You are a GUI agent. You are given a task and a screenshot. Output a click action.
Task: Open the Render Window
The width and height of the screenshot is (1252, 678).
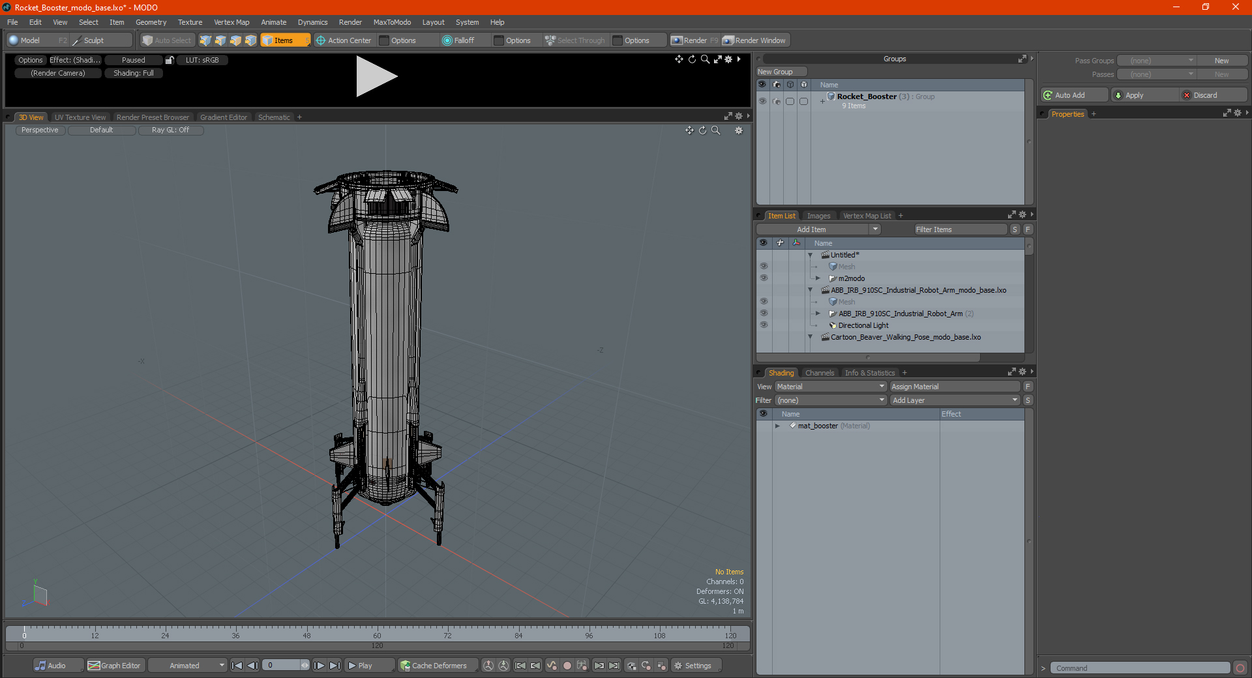(755, 40)
